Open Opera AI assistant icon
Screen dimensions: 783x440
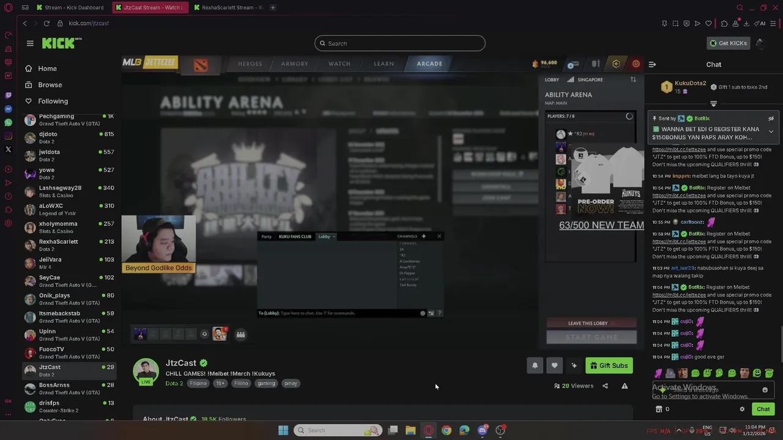click(760, 23)
